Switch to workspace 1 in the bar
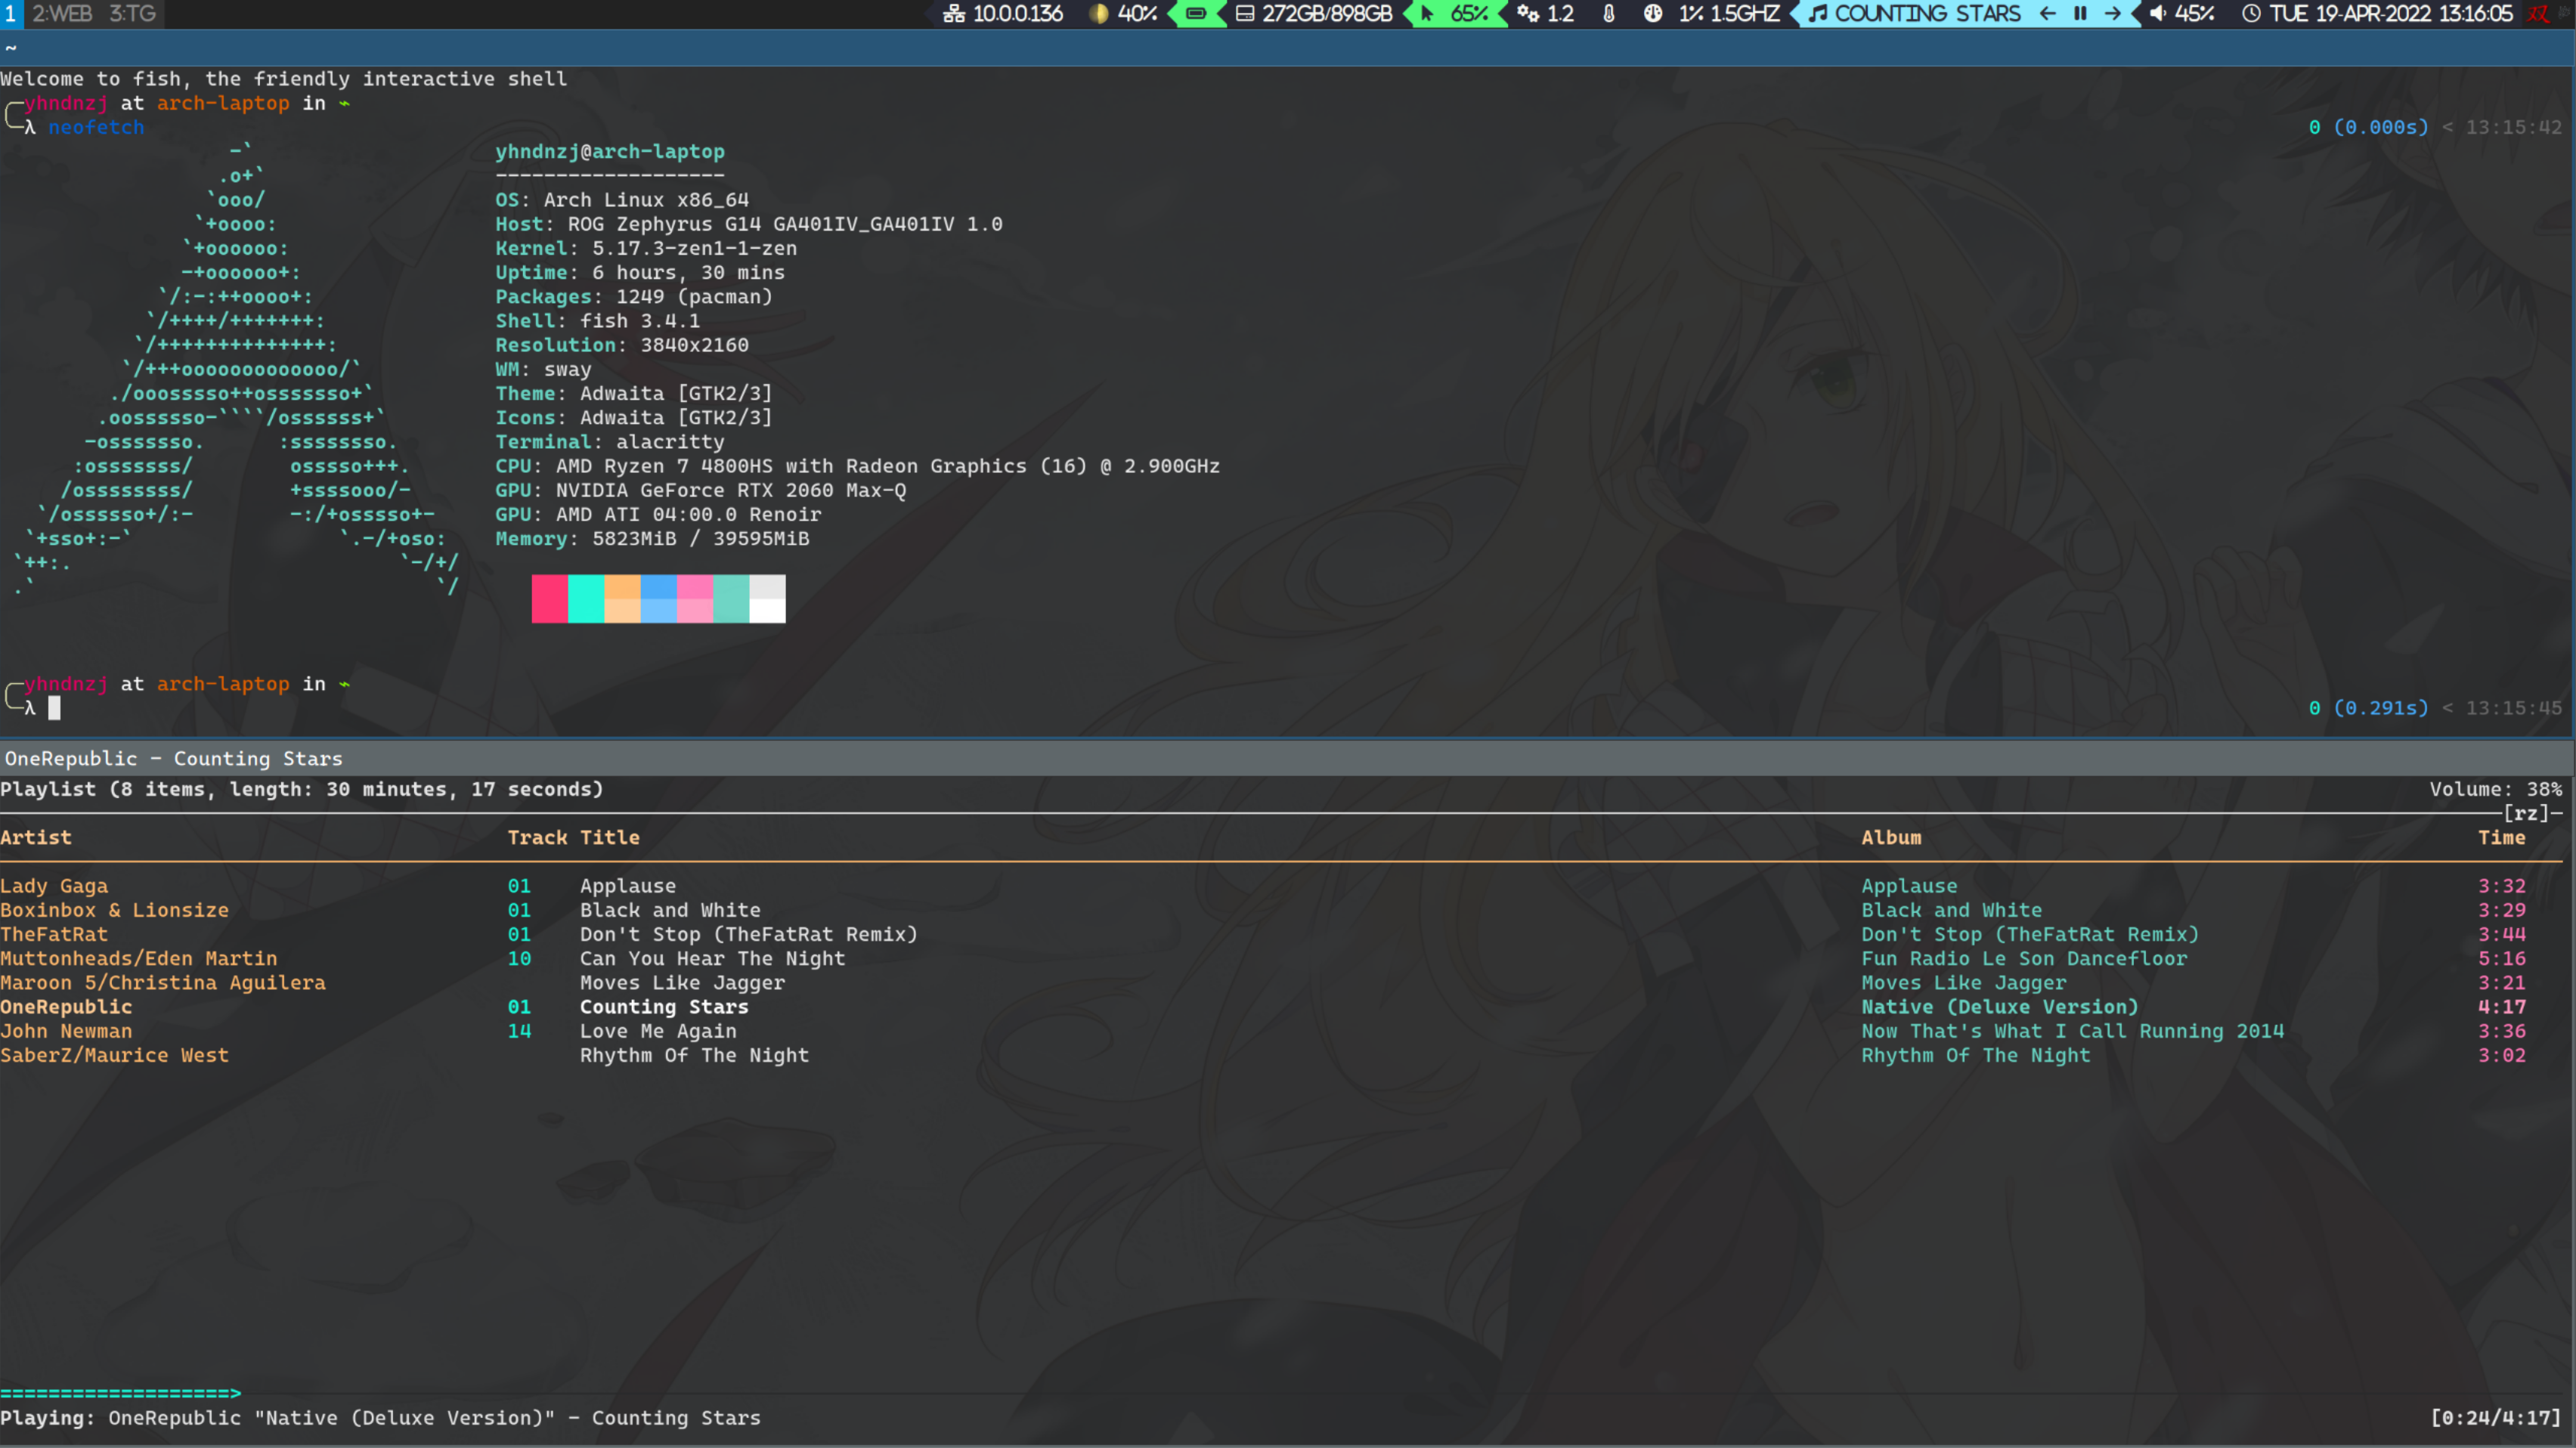 [10, 14]
